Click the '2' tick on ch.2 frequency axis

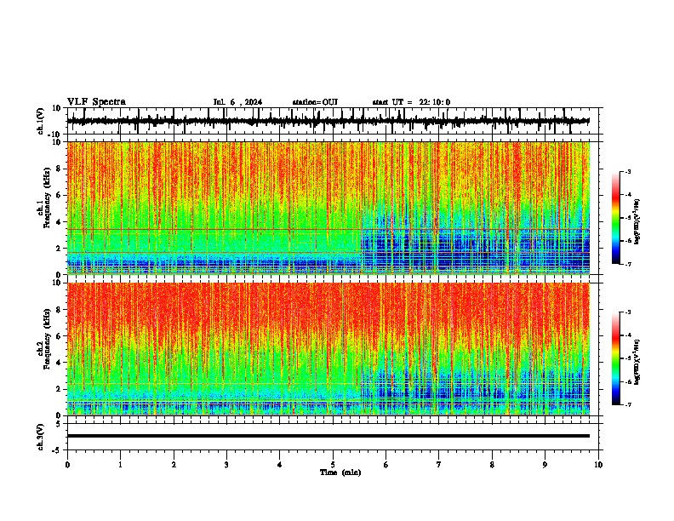pos(59,389)
